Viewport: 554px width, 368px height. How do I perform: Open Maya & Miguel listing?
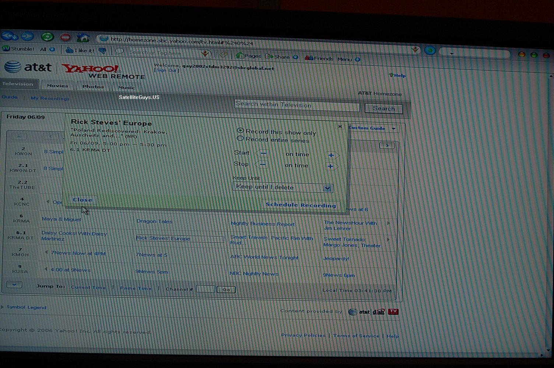[61, 219]
